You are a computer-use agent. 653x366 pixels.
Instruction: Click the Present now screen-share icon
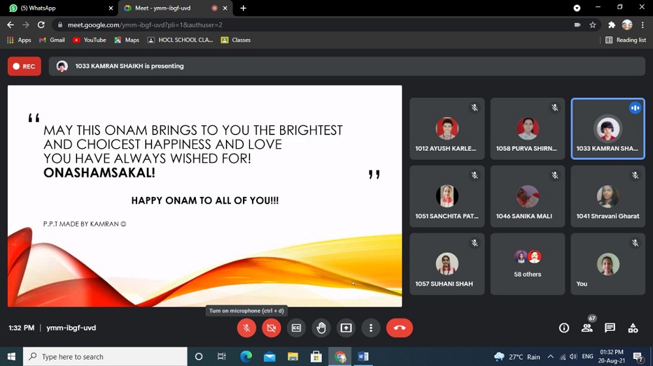tap(346, 328)
